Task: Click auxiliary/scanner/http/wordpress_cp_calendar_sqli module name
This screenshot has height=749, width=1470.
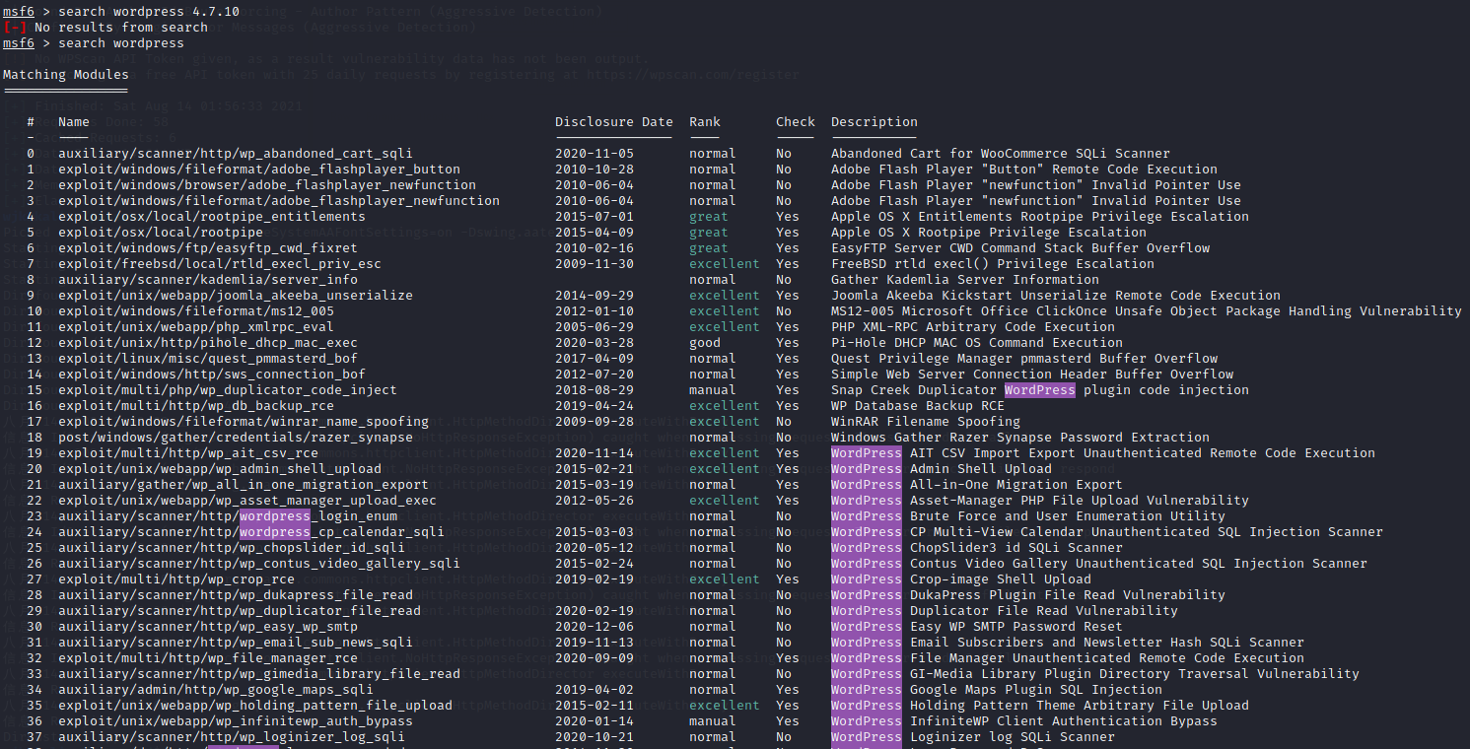Action: click(251, 532)
